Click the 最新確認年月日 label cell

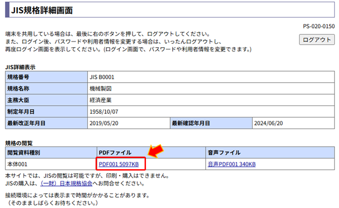point(191,123)
